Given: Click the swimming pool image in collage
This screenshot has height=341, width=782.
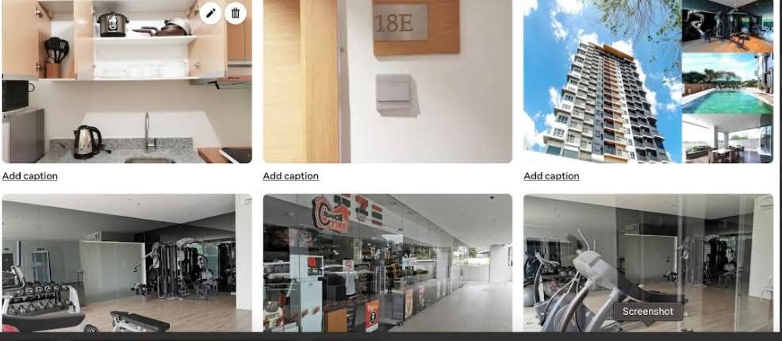Looking at the screenshot, I should pyautogui.click(x=727, y=83).
